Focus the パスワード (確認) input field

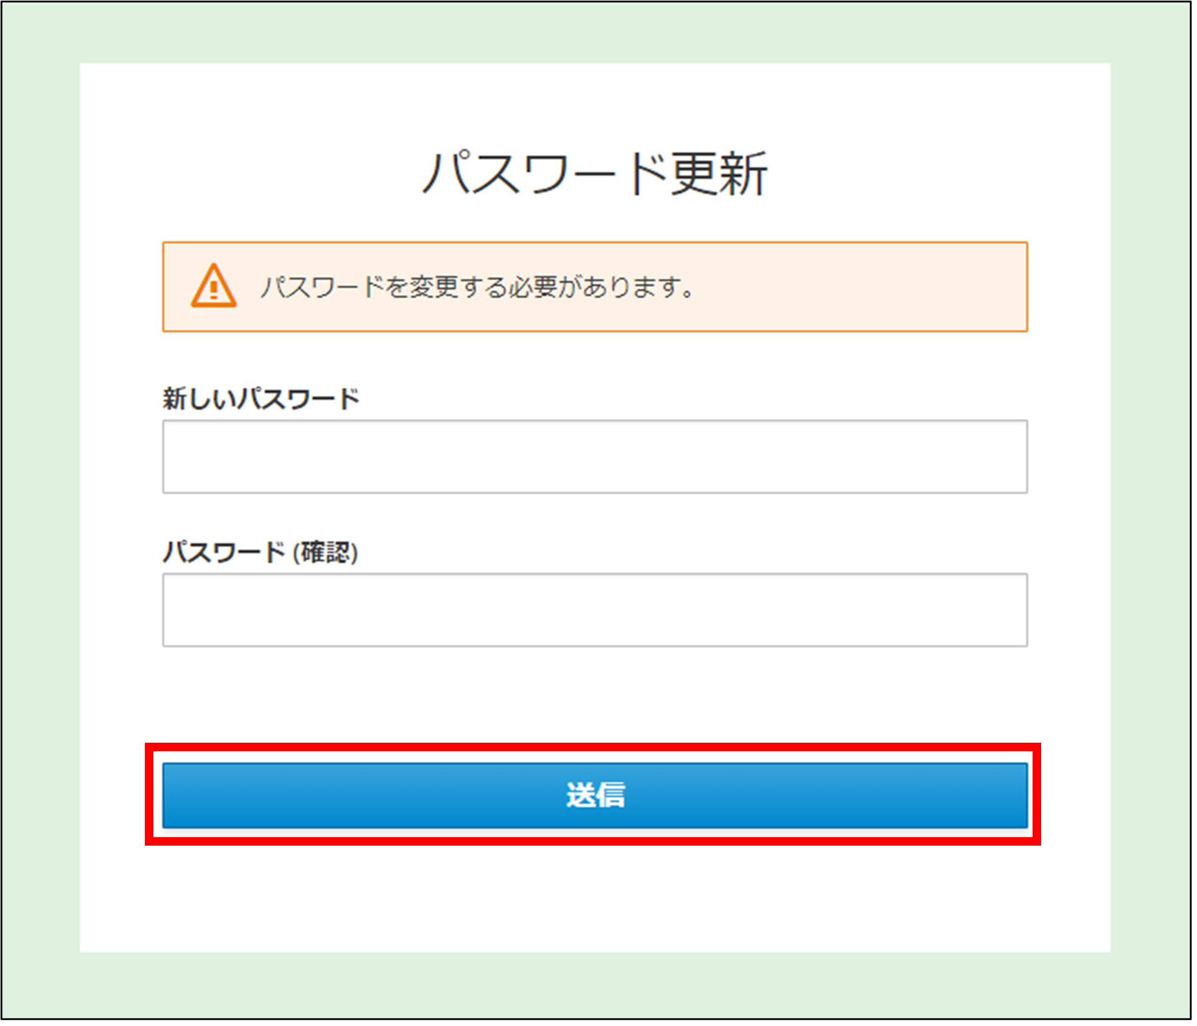coord(595,609)
